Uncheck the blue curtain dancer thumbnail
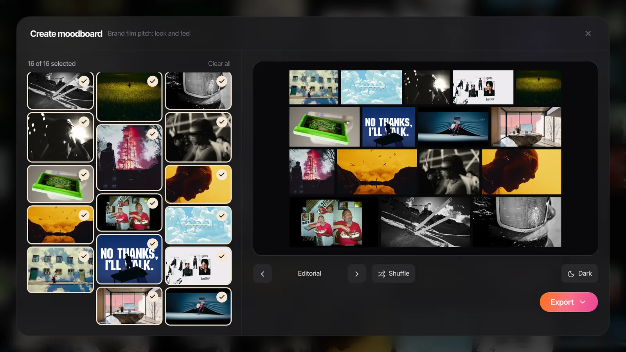Image resolution: width=626 pixels, height=352 pixels. coord(222,297)
